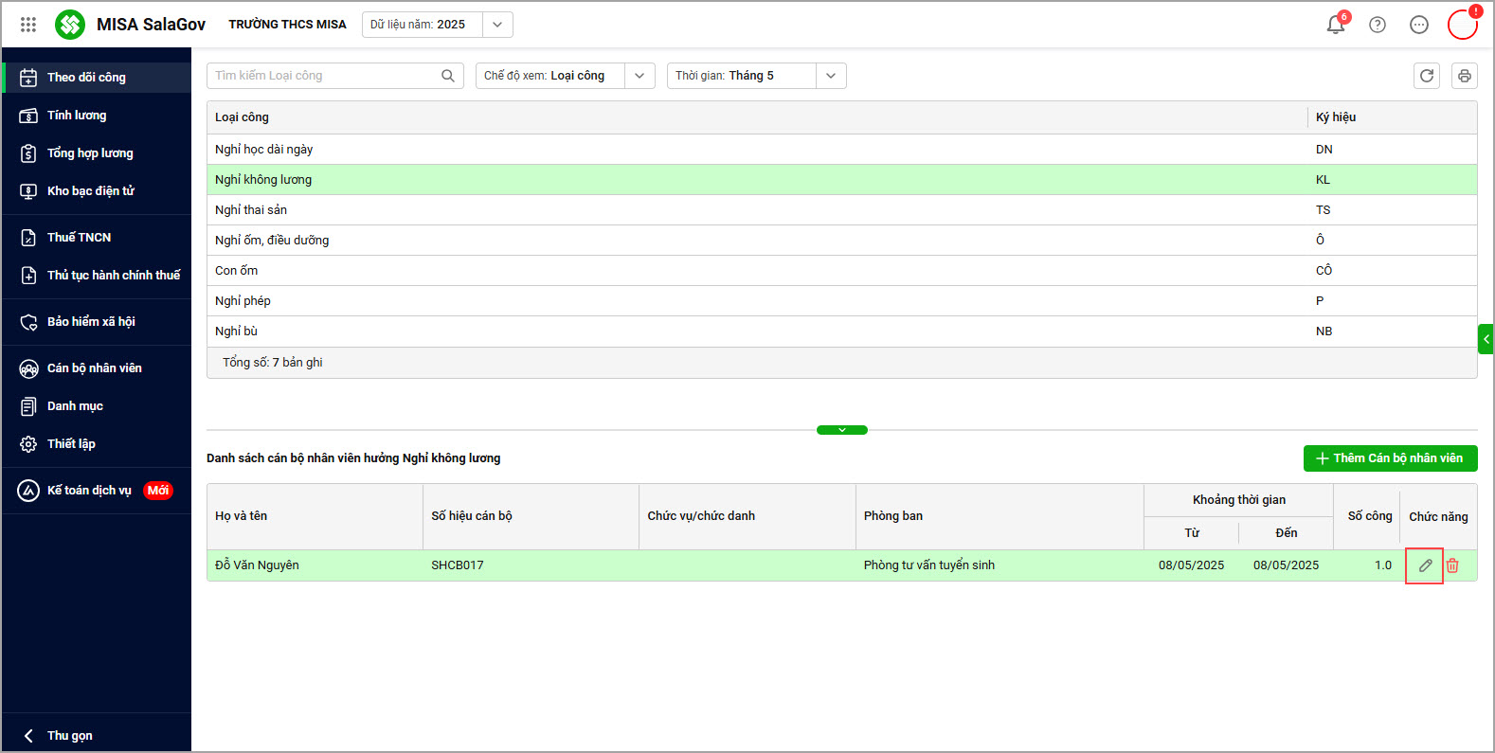Viewport: 1495px width, 753px height.
Task: Collapse the sidebar with Thu gọn
Action: pyautogui.click(x=59, y=736)
